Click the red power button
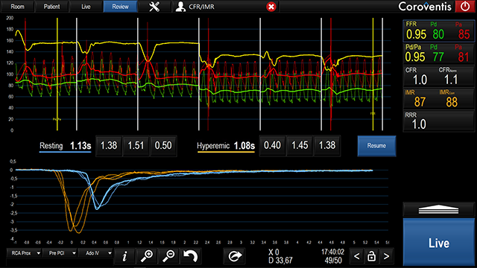The width and height of the screenshot is (477, 268). coord(465,7)
